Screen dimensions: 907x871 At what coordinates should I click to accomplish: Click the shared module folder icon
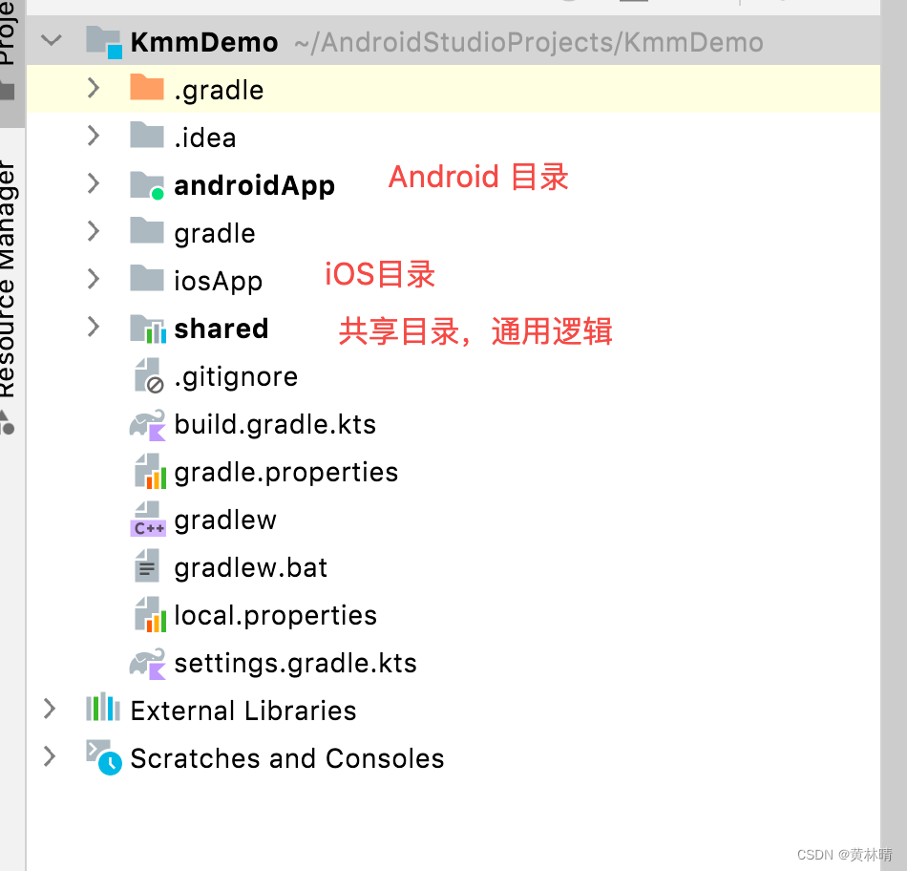[x=148, y=329]
